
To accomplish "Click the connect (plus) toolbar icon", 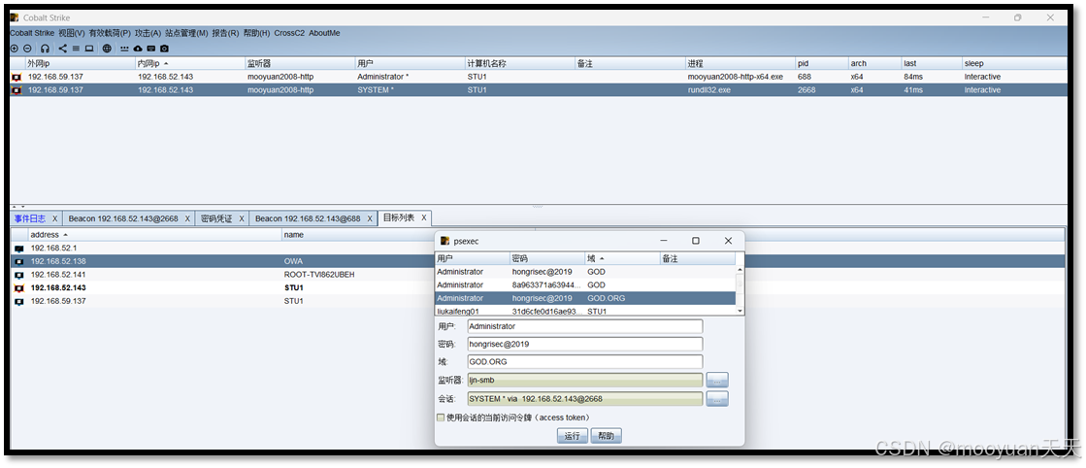I will tap(15, 49).
